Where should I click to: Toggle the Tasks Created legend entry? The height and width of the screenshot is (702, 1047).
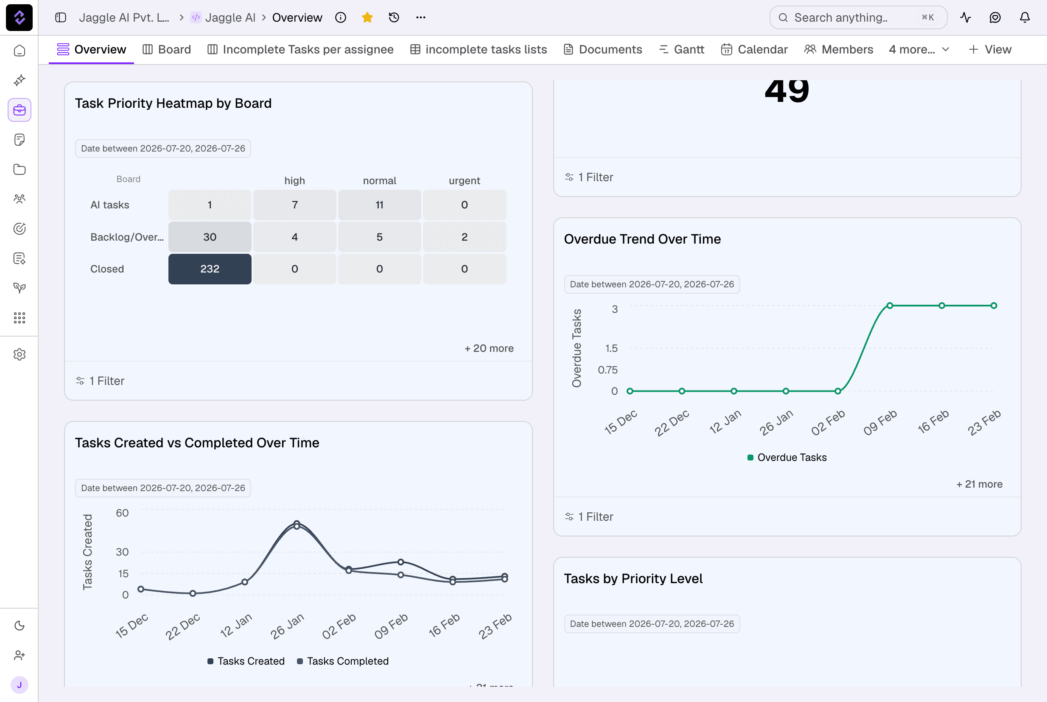(246, 661)
